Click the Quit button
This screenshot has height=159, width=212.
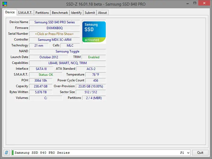point(200,153)
